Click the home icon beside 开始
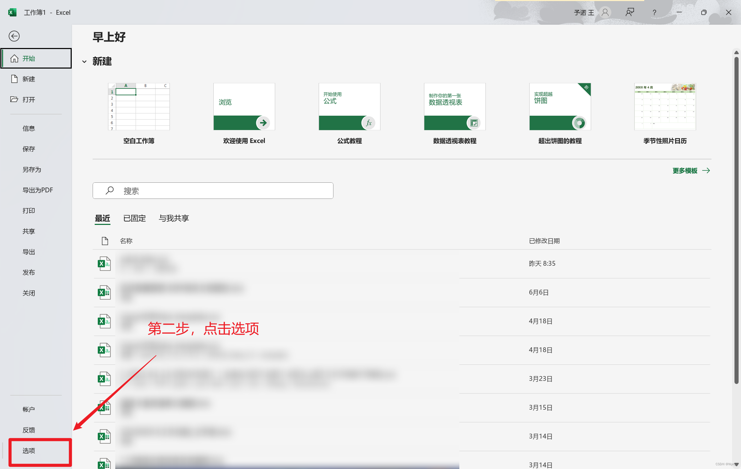This screenshot has width=741, height=469. point(14,59)
